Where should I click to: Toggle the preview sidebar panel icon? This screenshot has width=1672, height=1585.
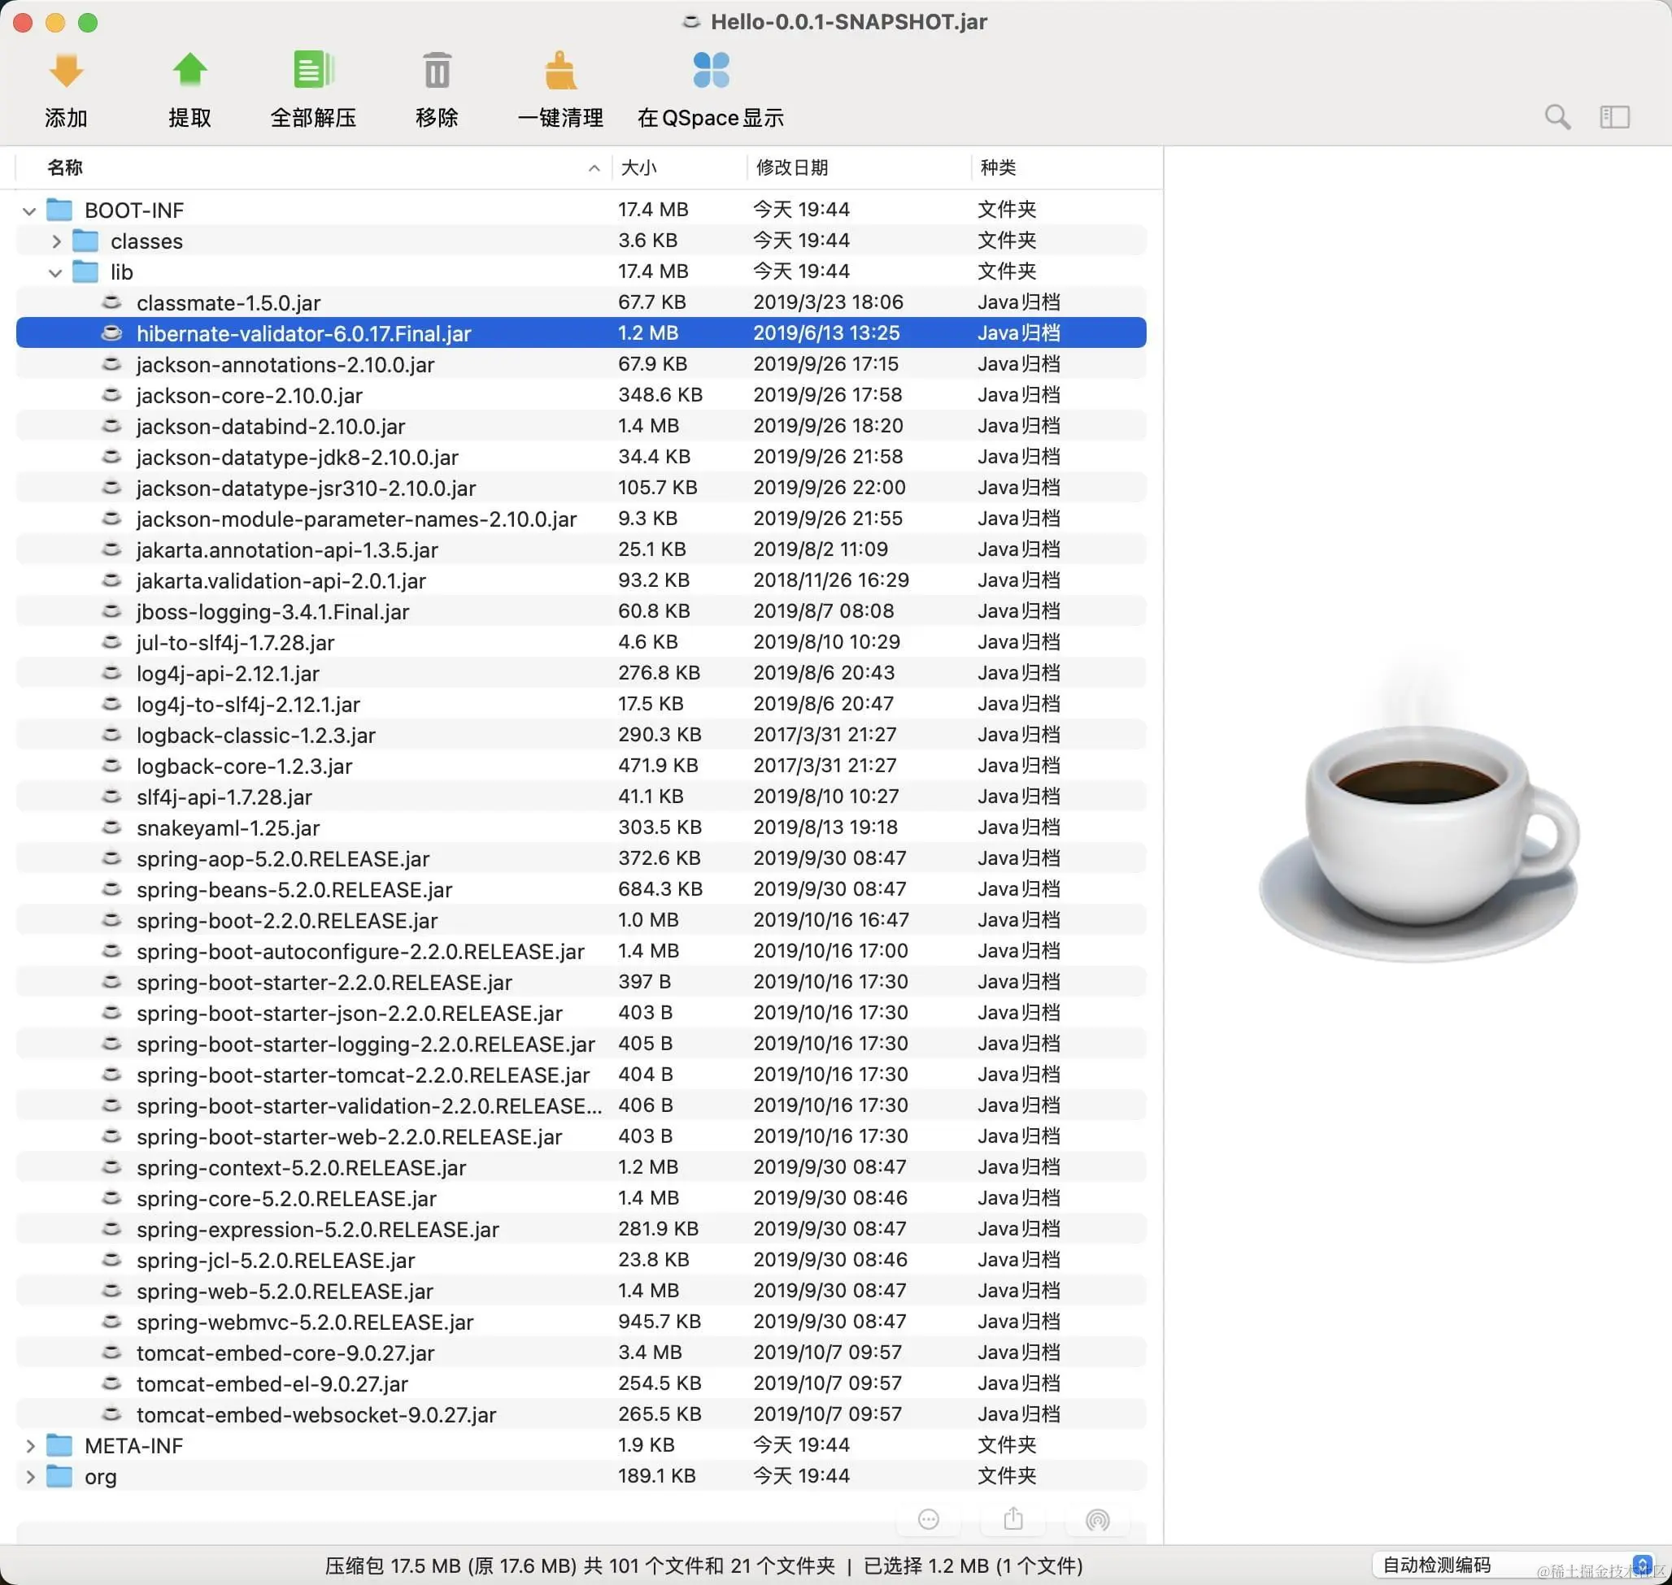click(x=1613, y=116)
